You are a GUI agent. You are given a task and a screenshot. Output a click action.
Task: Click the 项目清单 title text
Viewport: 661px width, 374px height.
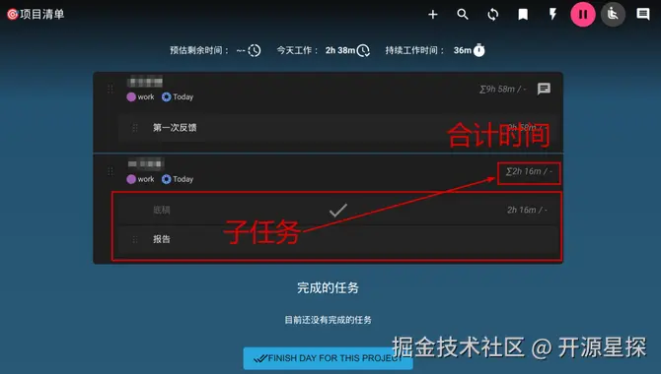tap(42, 15)
